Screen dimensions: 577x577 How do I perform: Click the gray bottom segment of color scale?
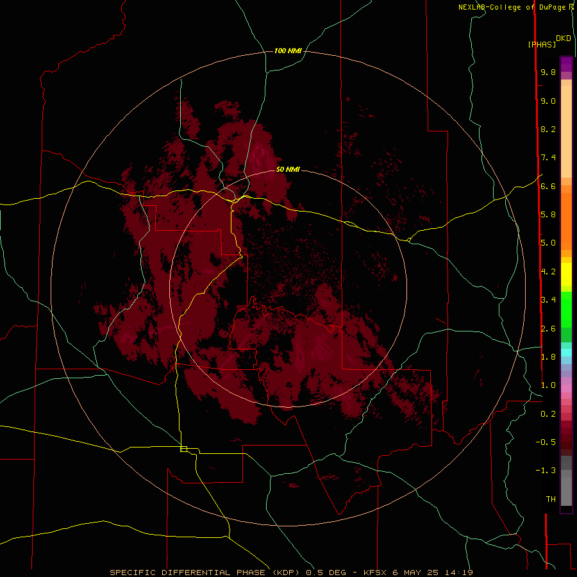pyautogui.click(x=566, y=491)
